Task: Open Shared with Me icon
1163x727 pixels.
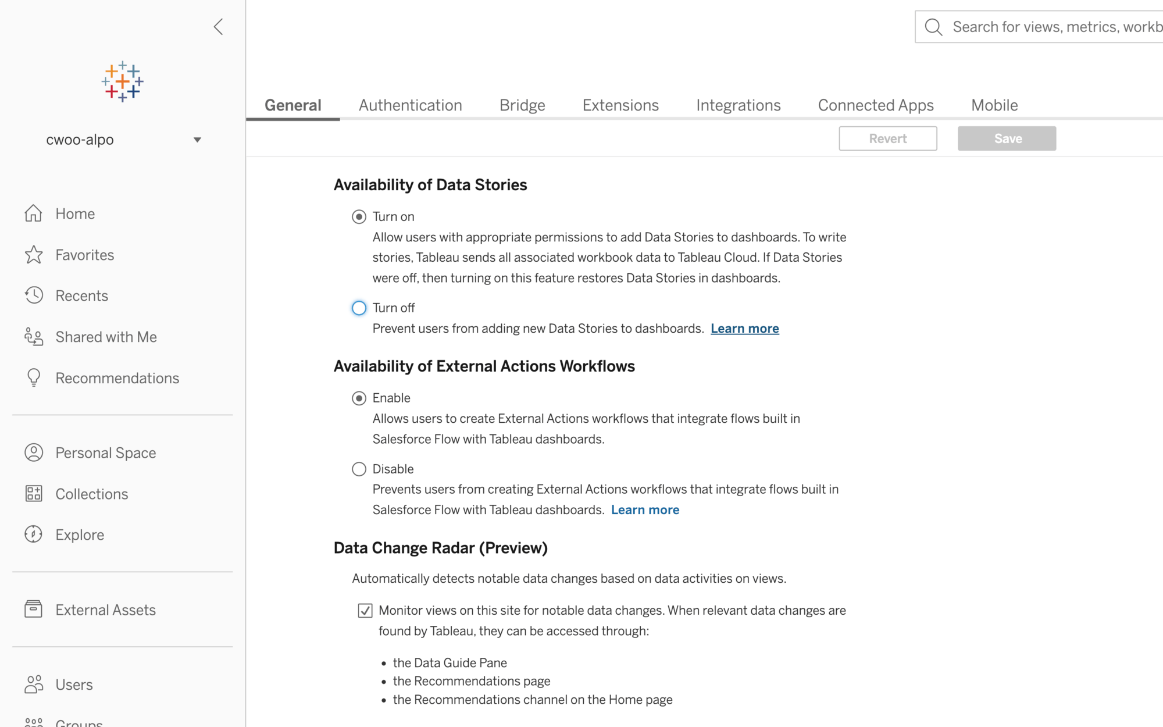Action: click(34, 337)
